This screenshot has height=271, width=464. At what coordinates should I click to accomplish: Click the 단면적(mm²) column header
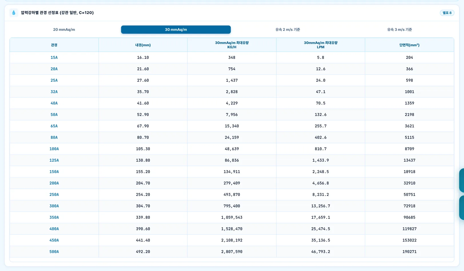click(409, 45)
